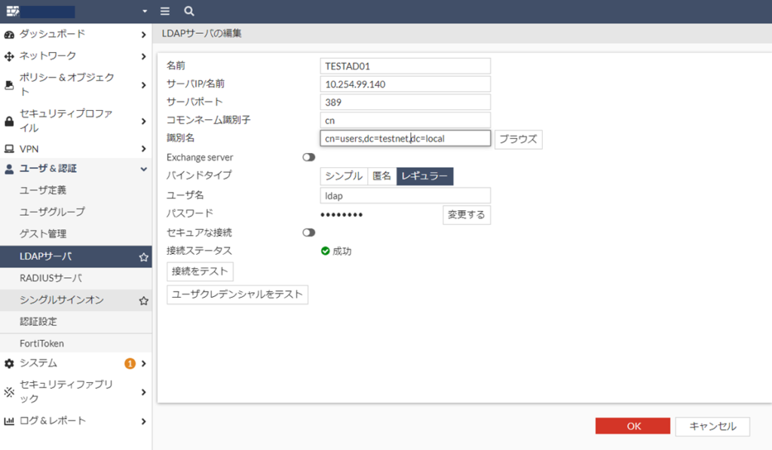Select the シンプル bind type
772x450 pixels.
point(344,176)
